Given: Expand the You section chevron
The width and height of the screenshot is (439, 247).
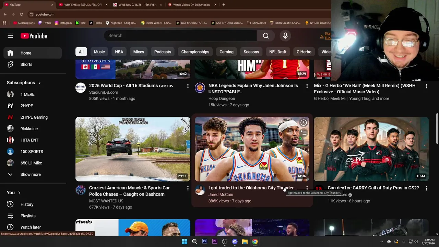Looking at the screenshot, I should click(x=19, y=193).
